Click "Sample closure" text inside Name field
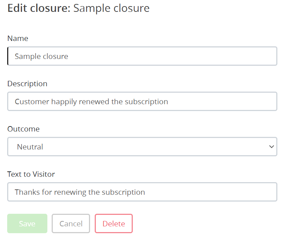 (41, 56)
